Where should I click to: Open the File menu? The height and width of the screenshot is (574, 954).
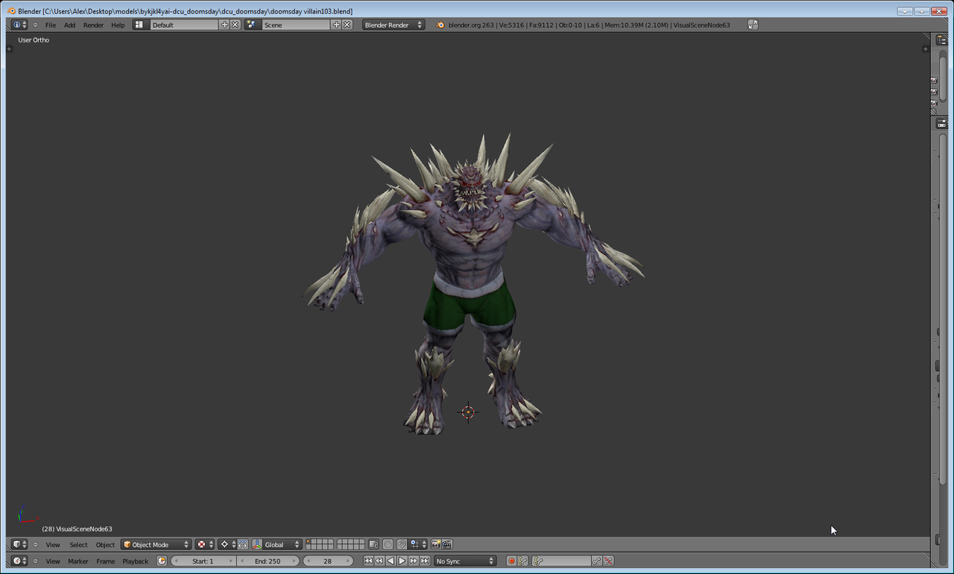51,25
